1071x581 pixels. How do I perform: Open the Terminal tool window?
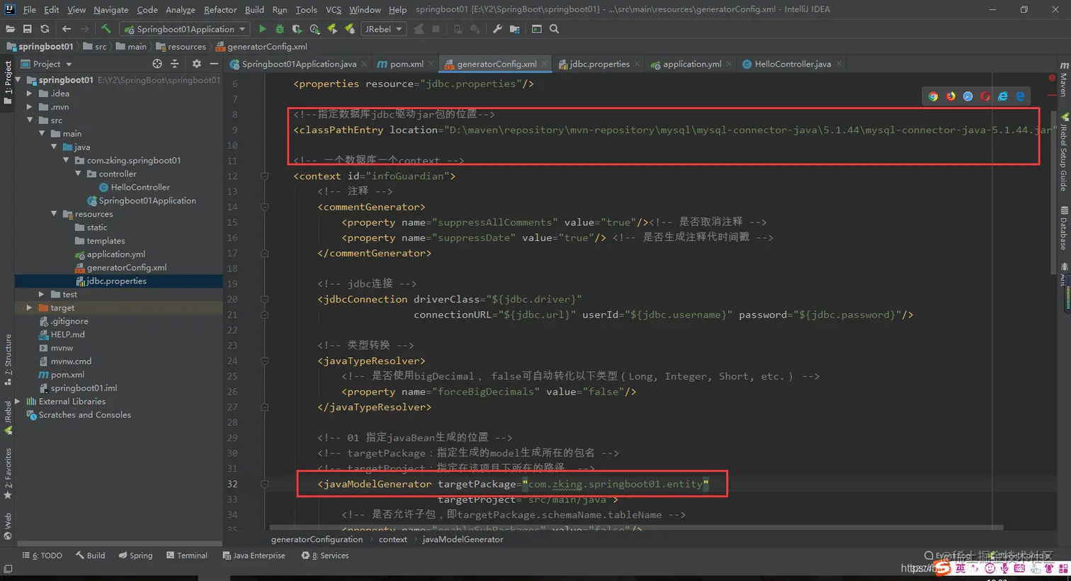[x=187, y=555]
